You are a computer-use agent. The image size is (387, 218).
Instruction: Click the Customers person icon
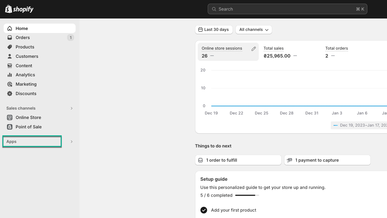pos(10,56)
